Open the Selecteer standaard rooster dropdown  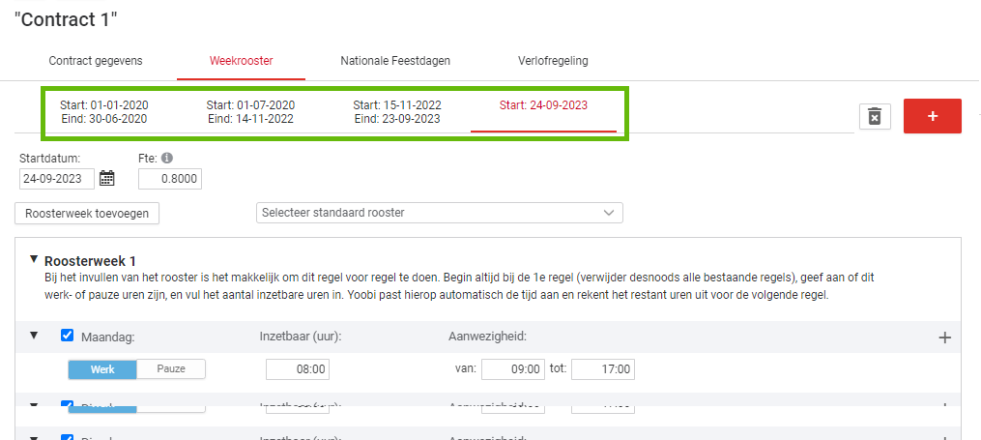pos(440,212)
